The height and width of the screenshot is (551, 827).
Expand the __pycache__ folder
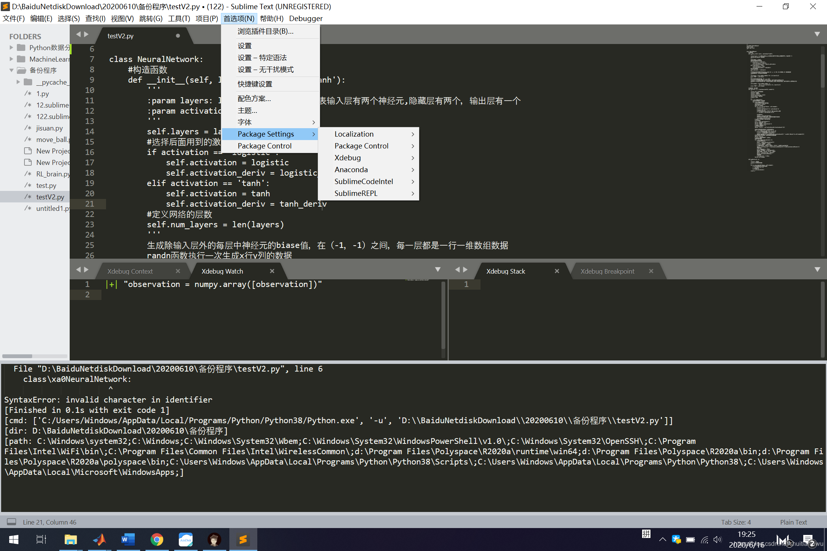coord(18,82)
